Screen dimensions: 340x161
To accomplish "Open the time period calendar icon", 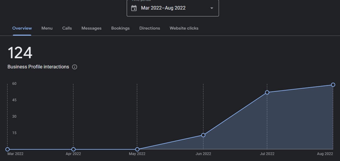I will (x=134, y=8).
